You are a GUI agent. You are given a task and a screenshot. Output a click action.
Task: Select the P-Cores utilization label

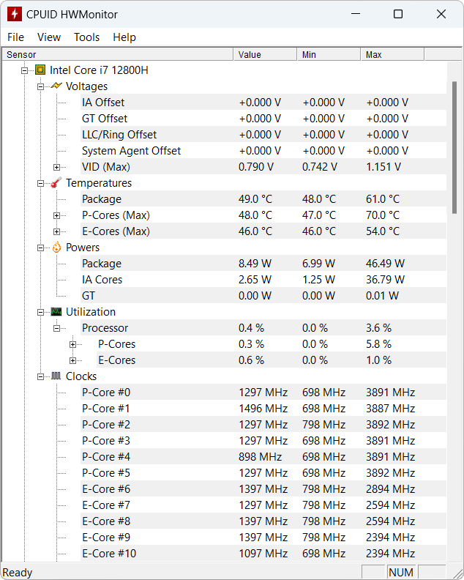point(116,344)
